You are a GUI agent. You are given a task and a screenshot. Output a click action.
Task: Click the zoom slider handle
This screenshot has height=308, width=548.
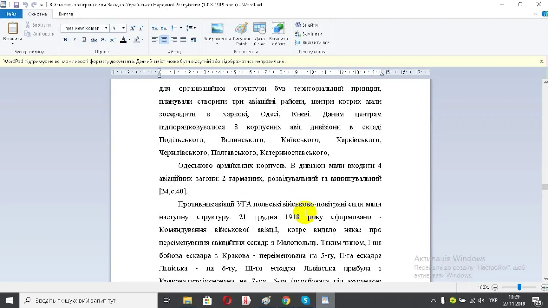click(519, 287)
